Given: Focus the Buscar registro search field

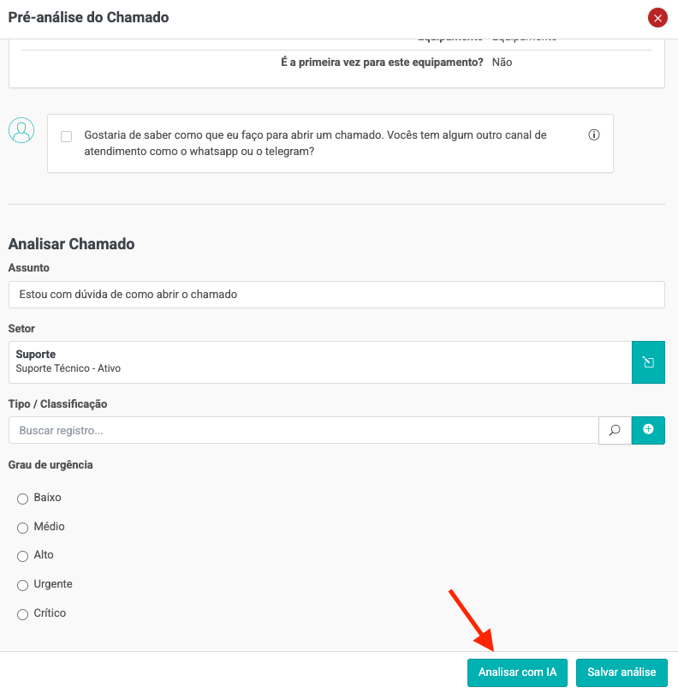Looking at the screenshot, I should pos(303,430).
